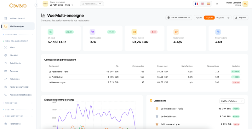Viewport: 252px width, 129px height.
Task: Expand the Marketing sidebar section
Action: click(x=18, y=103)
